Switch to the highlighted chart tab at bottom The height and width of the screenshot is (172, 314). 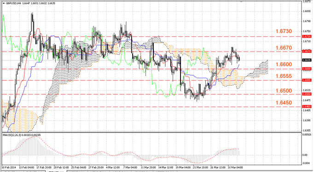[x=56, y=171]
